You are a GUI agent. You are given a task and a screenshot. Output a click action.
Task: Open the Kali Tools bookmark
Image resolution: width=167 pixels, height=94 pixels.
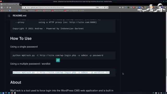coord(22,11)
